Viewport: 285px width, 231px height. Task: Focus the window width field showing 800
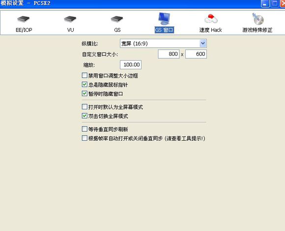coord(169,54)
